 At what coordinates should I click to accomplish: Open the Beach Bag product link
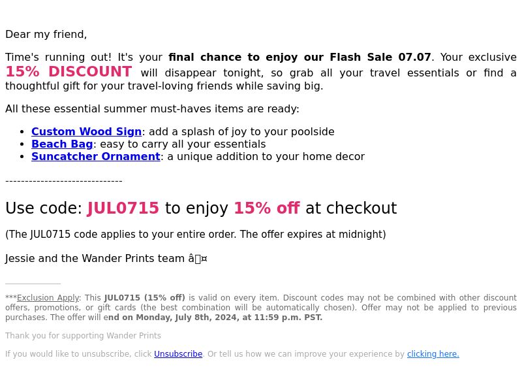point(62,144)
